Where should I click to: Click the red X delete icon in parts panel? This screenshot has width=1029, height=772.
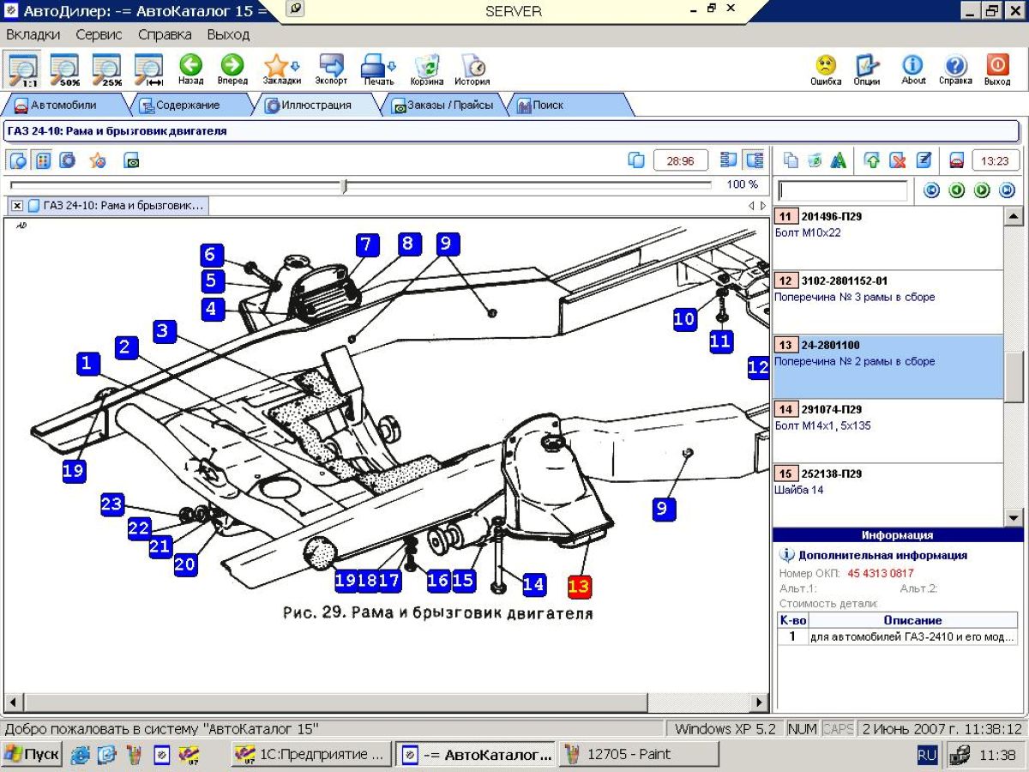(x=898, y=160)
